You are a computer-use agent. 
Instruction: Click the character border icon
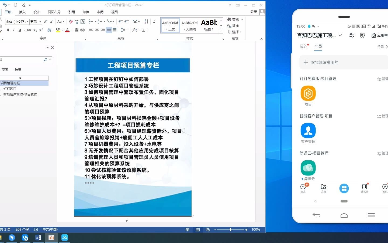pyautogui.click(x=83, y=22)
